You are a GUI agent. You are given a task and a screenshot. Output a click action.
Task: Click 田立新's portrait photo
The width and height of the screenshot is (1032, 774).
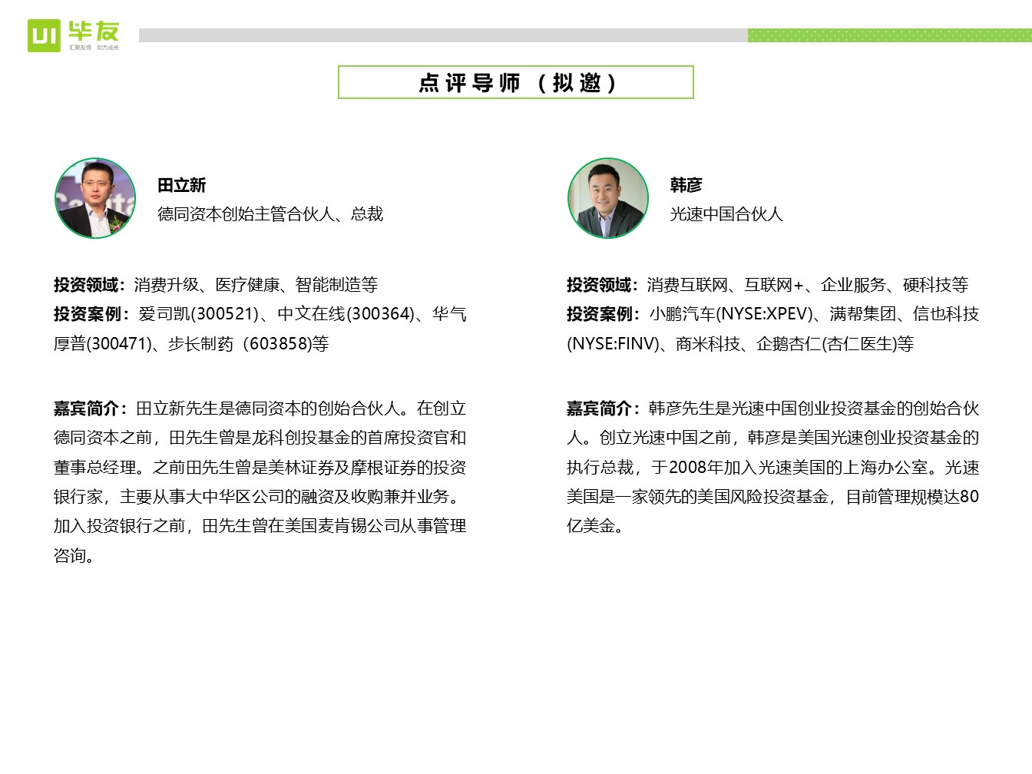95,198
